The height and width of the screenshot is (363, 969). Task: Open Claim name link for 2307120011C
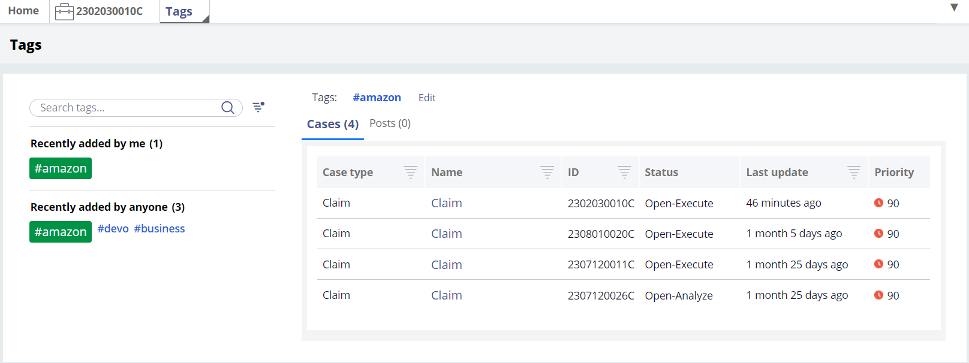tap(447, 265)
